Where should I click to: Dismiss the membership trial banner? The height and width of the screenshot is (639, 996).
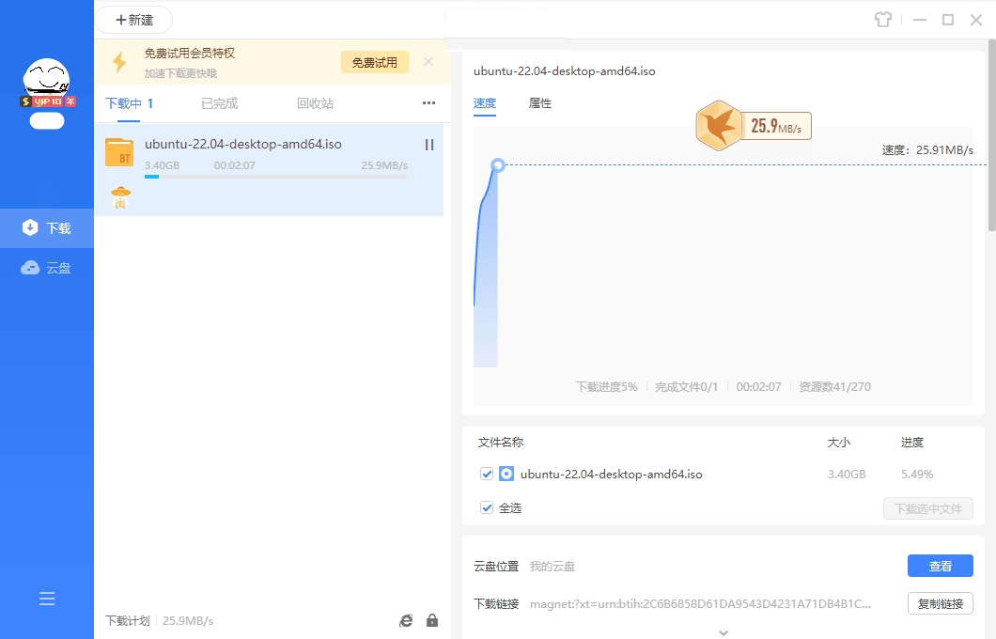pyautogui.click(x=428, y=62)
